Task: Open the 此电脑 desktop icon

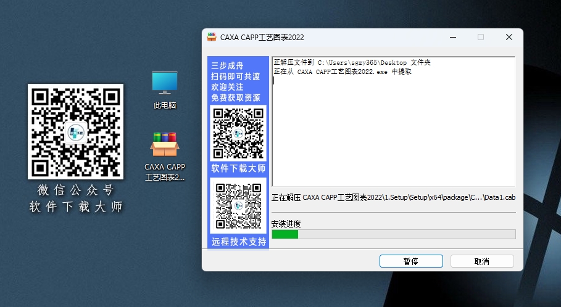Action: tap(165, 90)
